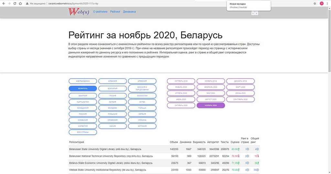Image resolution: width=331 pixels, height=174 pixels.
Task: Click the red down arrow next to 76.93
Action: pos(239,156)
